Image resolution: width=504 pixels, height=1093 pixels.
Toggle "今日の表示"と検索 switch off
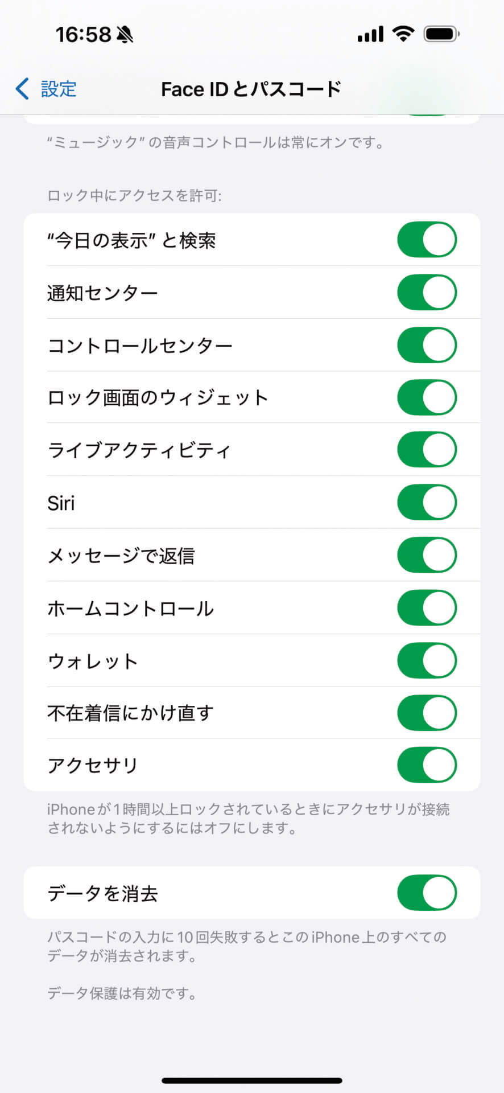tap(427, 240)
